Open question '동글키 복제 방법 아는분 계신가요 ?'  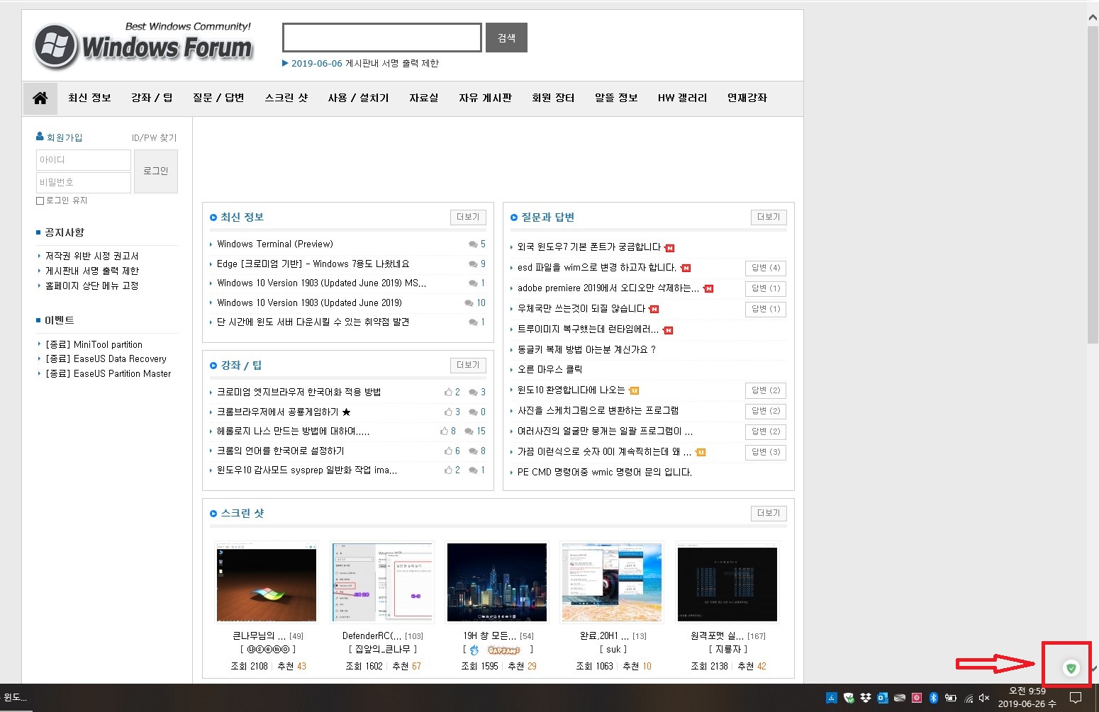click(x=586, y=350)
